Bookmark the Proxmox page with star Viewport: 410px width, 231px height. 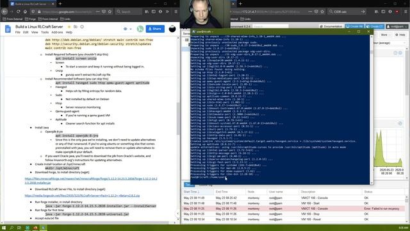tap(322, 12)
